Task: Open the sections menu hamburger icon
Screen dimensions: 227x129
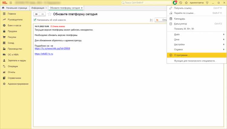Action: 11,3
